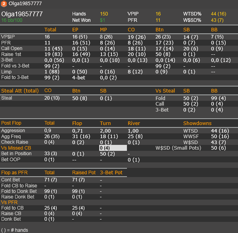Click the PFR SB value 0 (7)
The width and height of the screenshot is (238, 233).
point(189,43)
